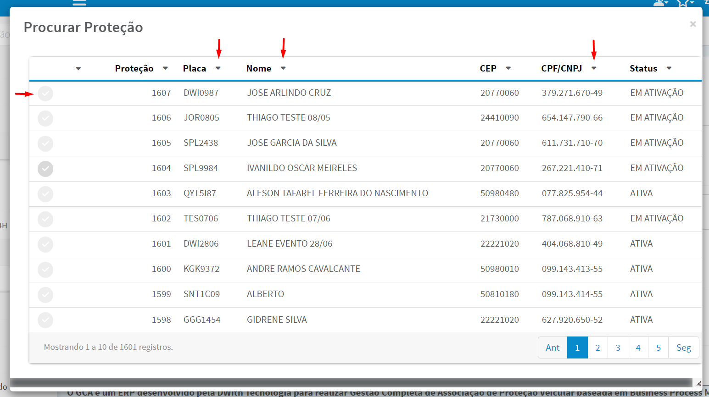Select the row check for THIAGO TESTE 07/06
709x397 pixels.
pos(45,219)
